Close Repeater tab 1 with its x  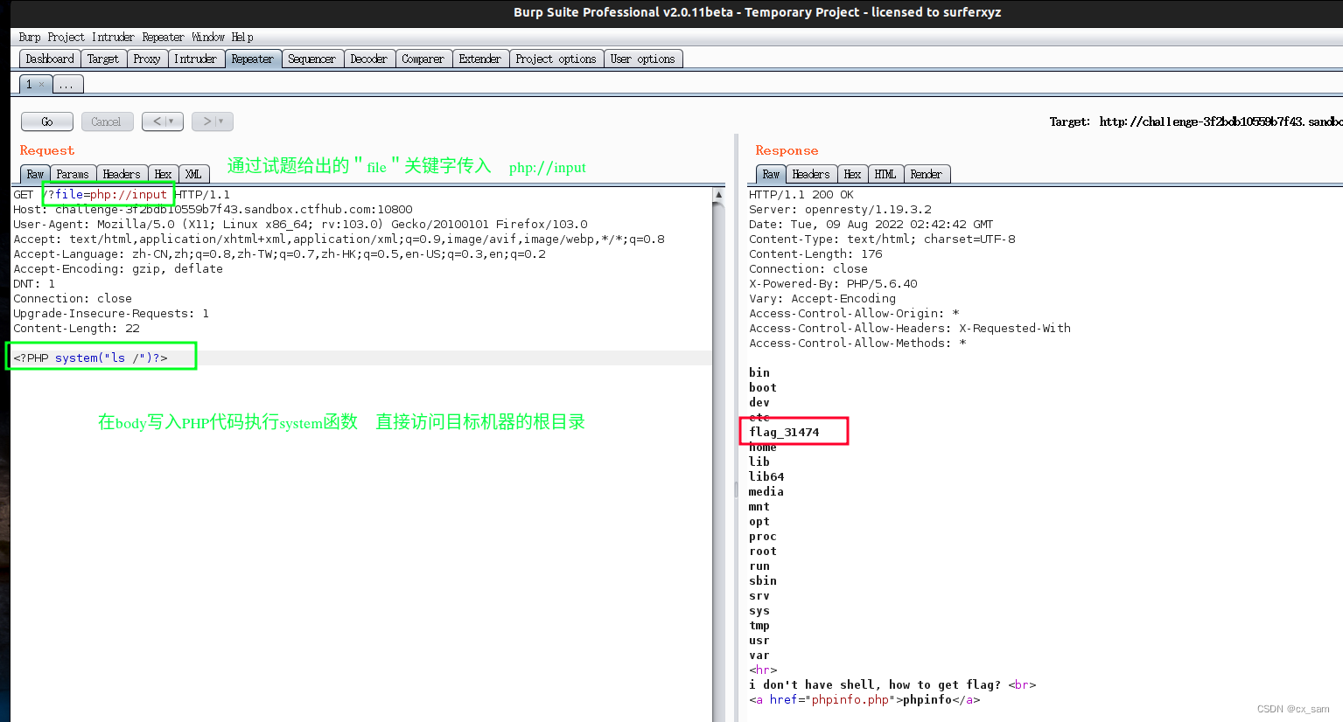[x=42, y=85]
